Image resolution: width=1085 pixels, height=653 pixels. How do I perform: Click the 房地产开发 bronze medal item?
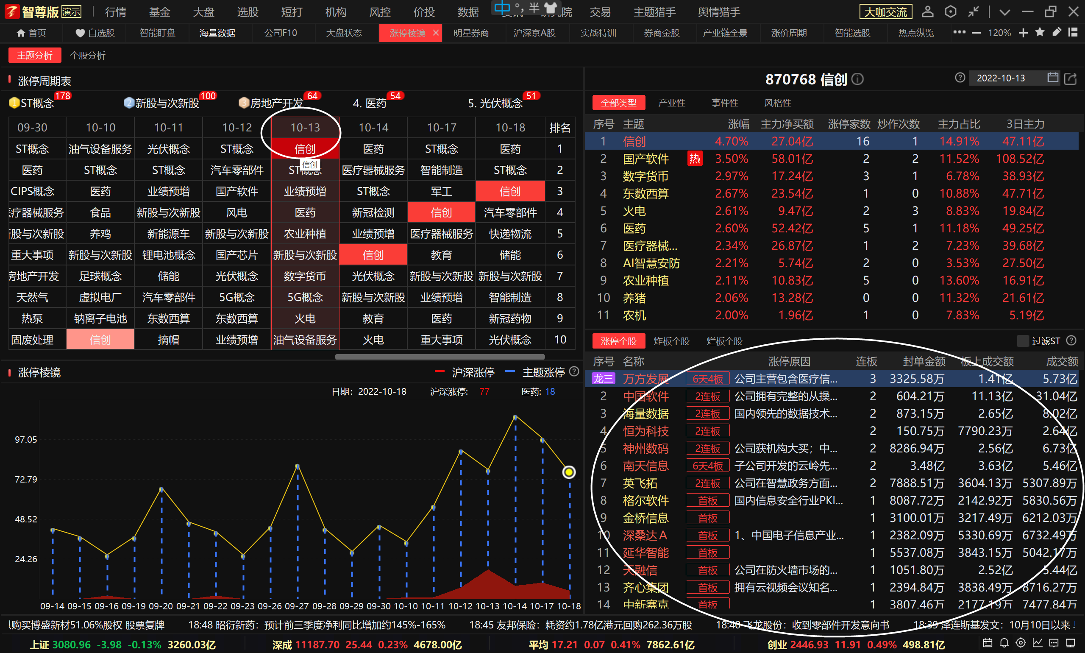pos(271,103)
